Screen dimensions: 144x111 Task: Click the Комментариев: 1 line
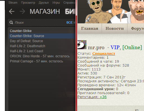point(93,58)
